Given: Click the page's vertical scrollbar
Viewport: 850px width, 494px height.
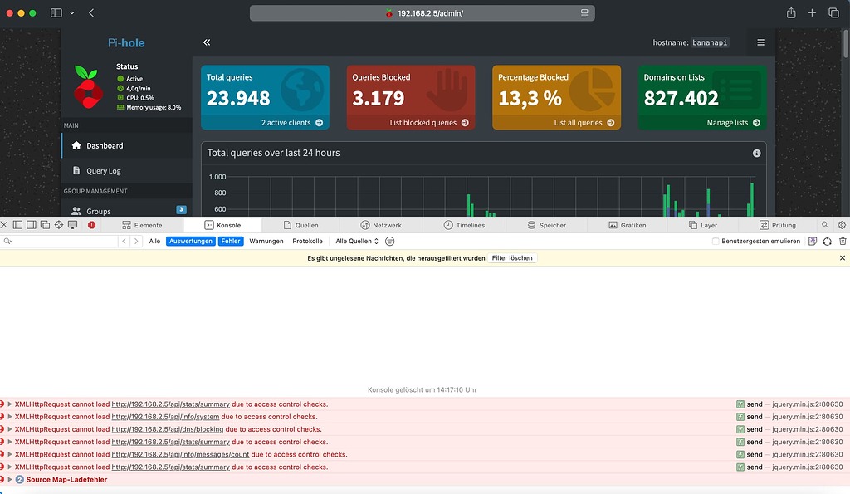Looking at the screenshot, I should 846,43.
